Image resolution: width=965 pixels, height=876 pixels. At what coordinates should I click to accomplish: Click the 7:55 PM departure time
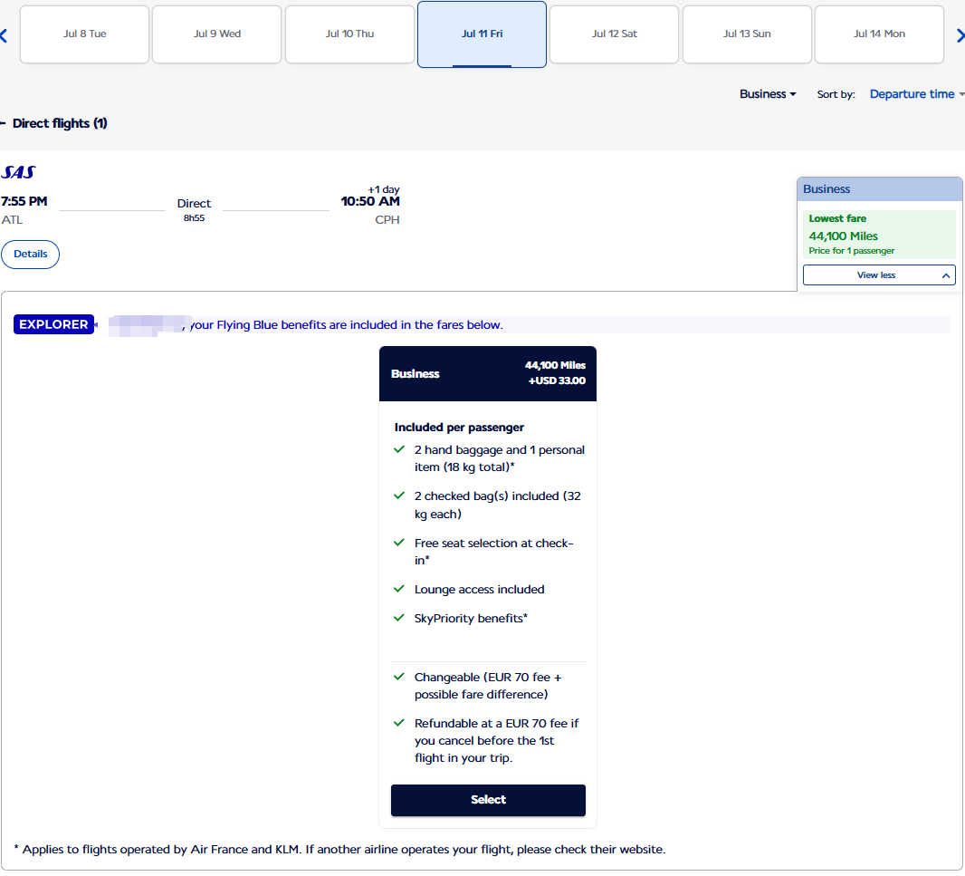(x=24, y=201)
